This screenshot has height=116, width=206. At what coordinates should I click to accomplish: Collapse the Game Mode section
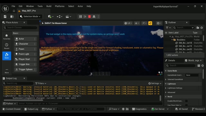pos(166,71)
